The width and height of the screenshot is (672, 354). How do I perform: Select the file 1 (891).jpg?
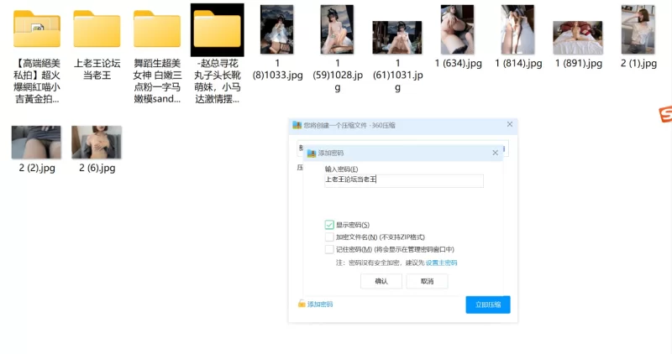(x=578, y=38)
